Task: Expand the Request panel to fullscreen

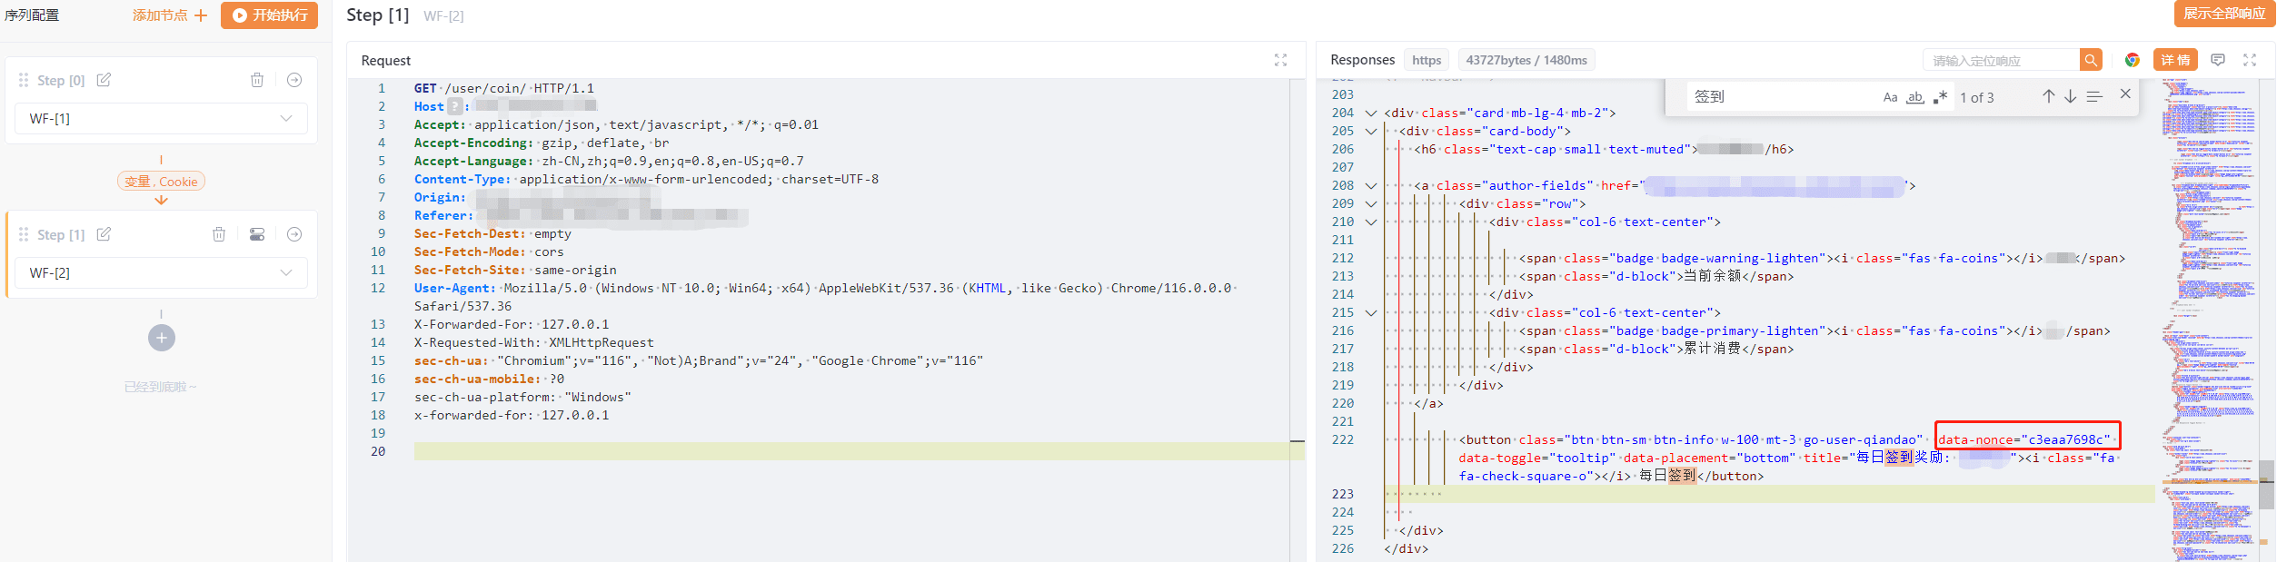Action: 1280,60
